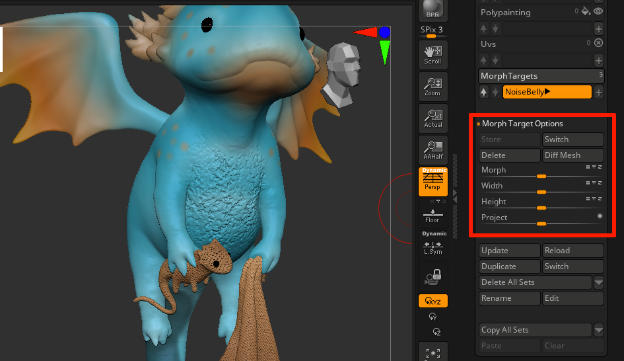Click the BPR render button
The width and height of the screenshot is (624, 361).
tap(433, 9)
